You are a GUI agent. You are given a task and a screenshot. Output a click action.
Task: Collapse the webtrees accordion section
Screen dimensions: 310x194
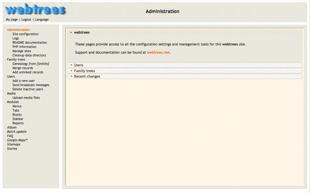[82, 32]
